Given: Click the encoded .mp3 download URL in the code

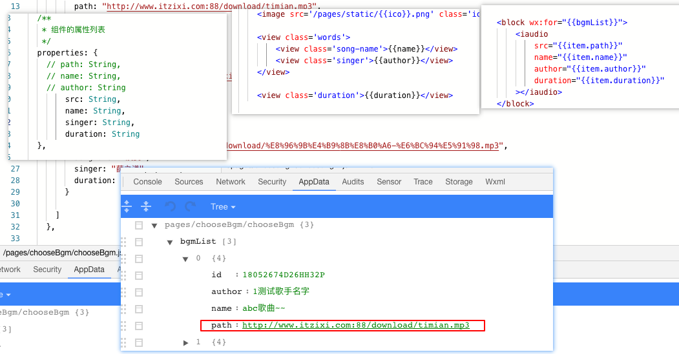Looking at the screenshot, I should pyautogui.click(x=362, y=146).
